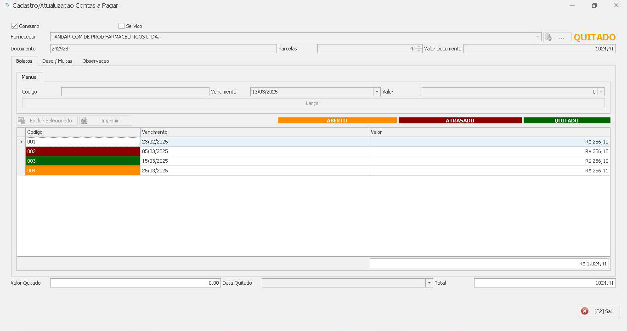Select the dark red cell 002
Viewport: 627px width, 331px height.
(x=83, y=151)
